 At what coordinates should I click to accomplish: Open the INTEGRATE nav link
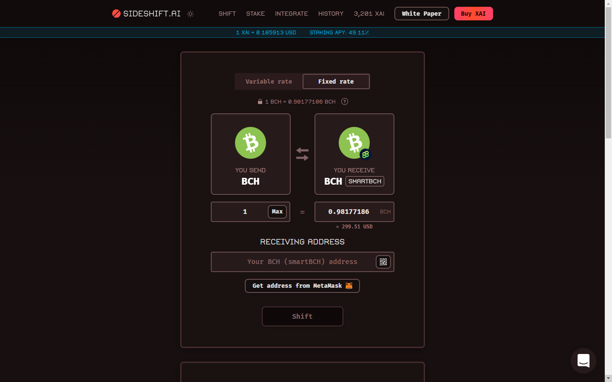(x=292, y=14)
